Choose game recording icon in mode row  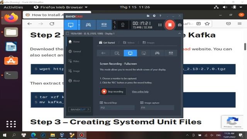[157, 53]
